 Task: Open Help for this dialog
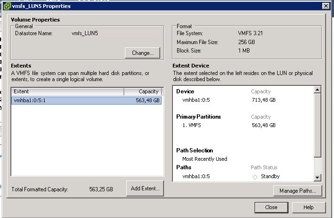(309, 207)
